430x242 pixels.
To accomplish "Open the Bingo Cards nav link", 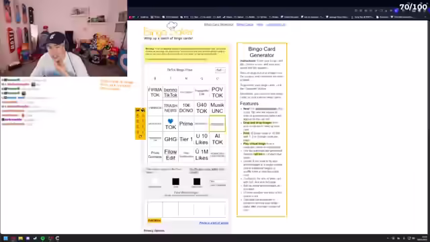I will coord(245,24).
